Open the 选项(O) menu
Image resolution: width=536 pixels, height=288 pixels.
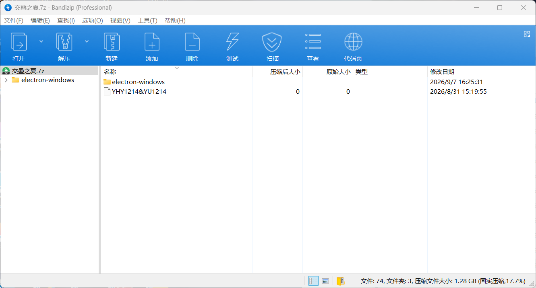[92, 21]
